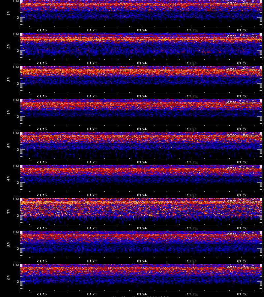The height and width of the screenshot is (297, 264).
Task: Click the 01:24 time label under the 7R panel
Action: [x=142, y=228]
